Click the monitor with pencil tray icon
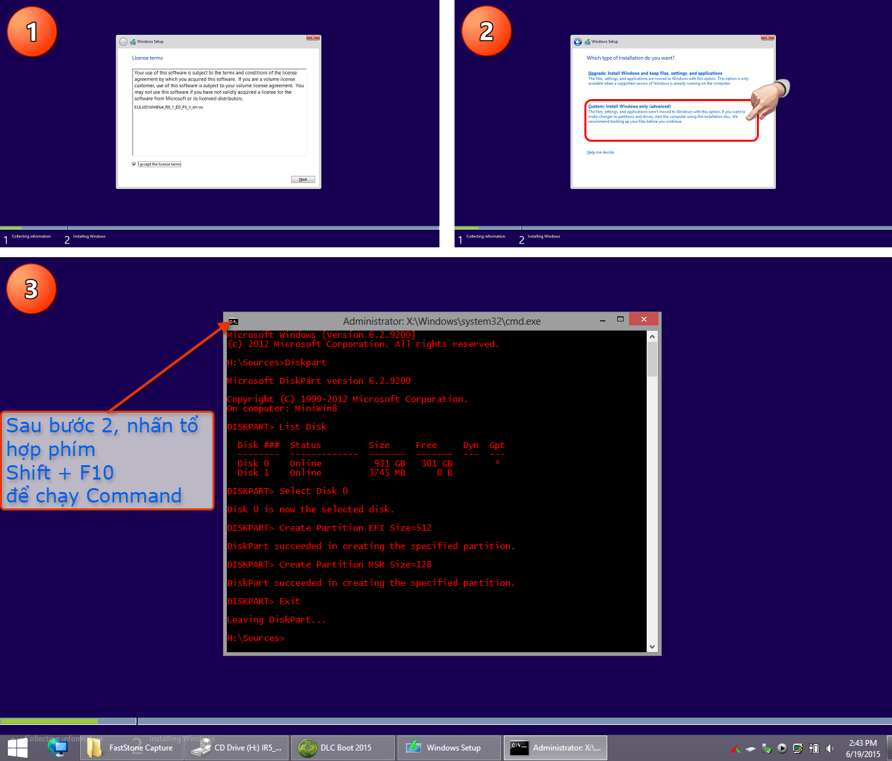The height and width of the screenshot is (761, 892). tap(798, 749)
